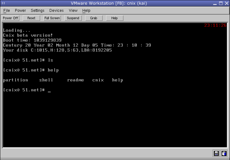Click the 'ls' command prompt line
230x160 pixels.
point(28,60)
